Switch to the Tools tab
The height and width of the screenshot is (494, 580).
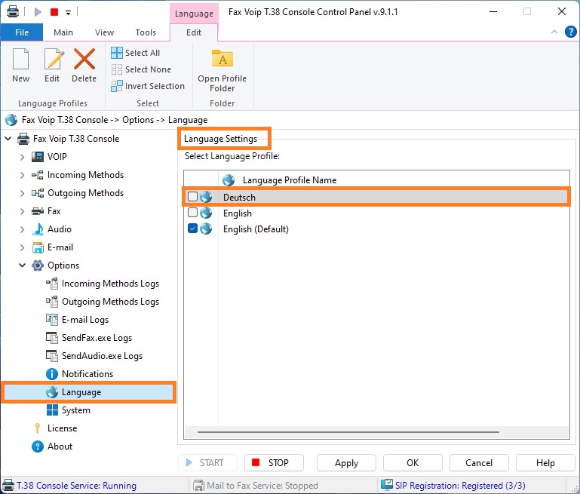click(146, 32)
